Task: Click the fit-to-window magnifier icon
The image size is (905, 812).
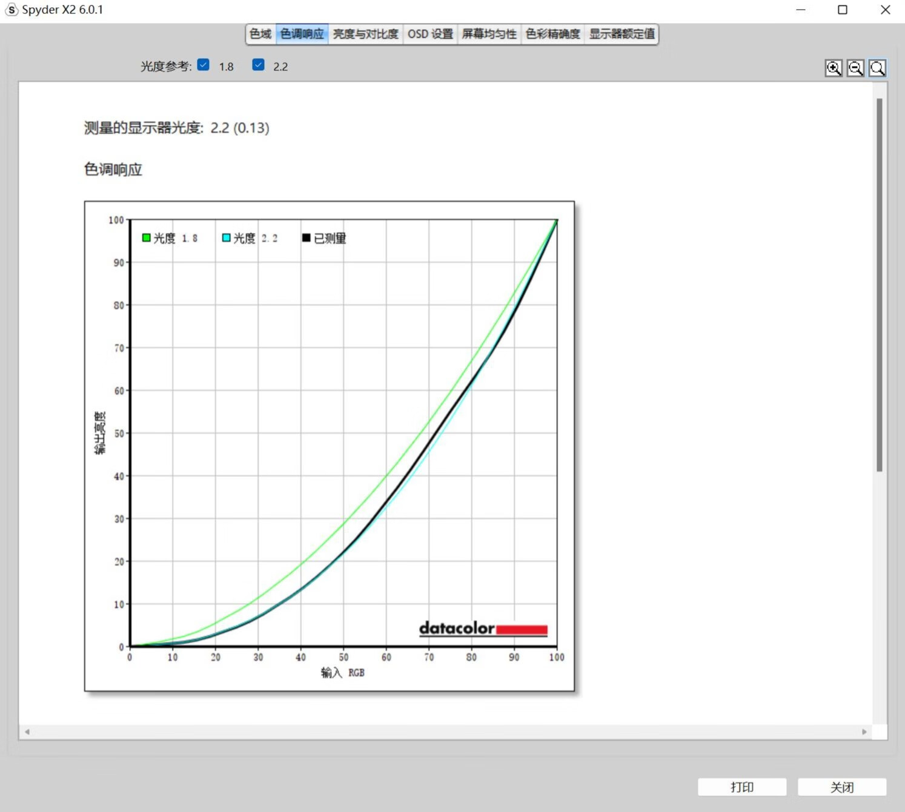Action: (877, 68)
